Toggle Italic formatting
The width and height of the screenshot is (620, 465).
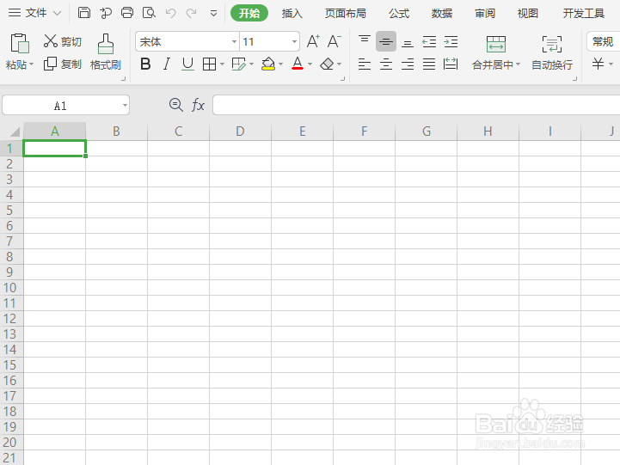click(167, 64)
